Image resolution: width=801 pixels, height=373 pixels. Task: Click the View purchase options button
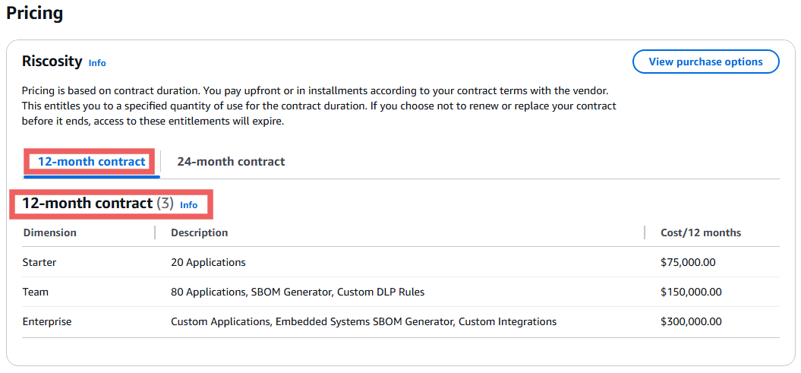pos(705,62)
